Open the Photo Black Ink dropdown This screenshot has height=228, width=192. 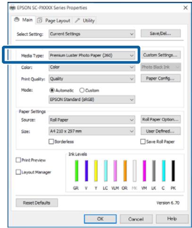coord(160,67)
